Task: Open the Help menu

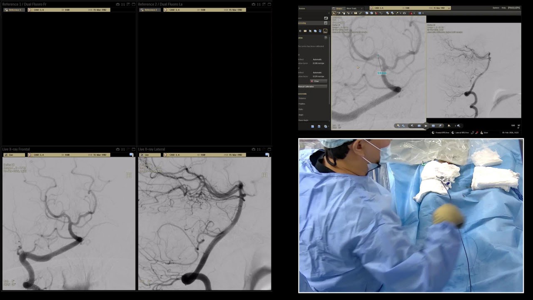Action: 503,8
